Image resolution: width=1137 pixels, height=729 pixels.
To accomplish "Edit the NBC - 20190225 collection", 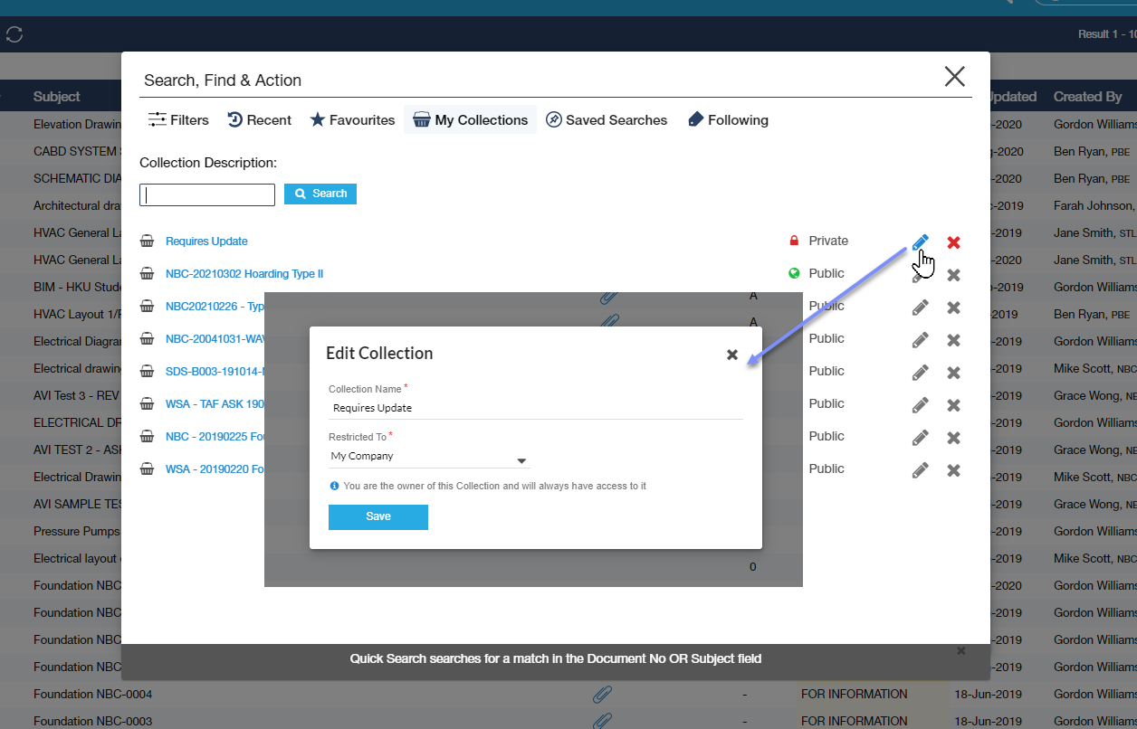I will pos(920,438).
